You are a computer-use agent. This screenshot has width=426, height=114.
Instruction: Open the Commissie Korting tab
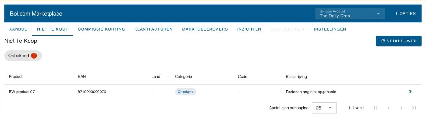[x=102, y=29]
